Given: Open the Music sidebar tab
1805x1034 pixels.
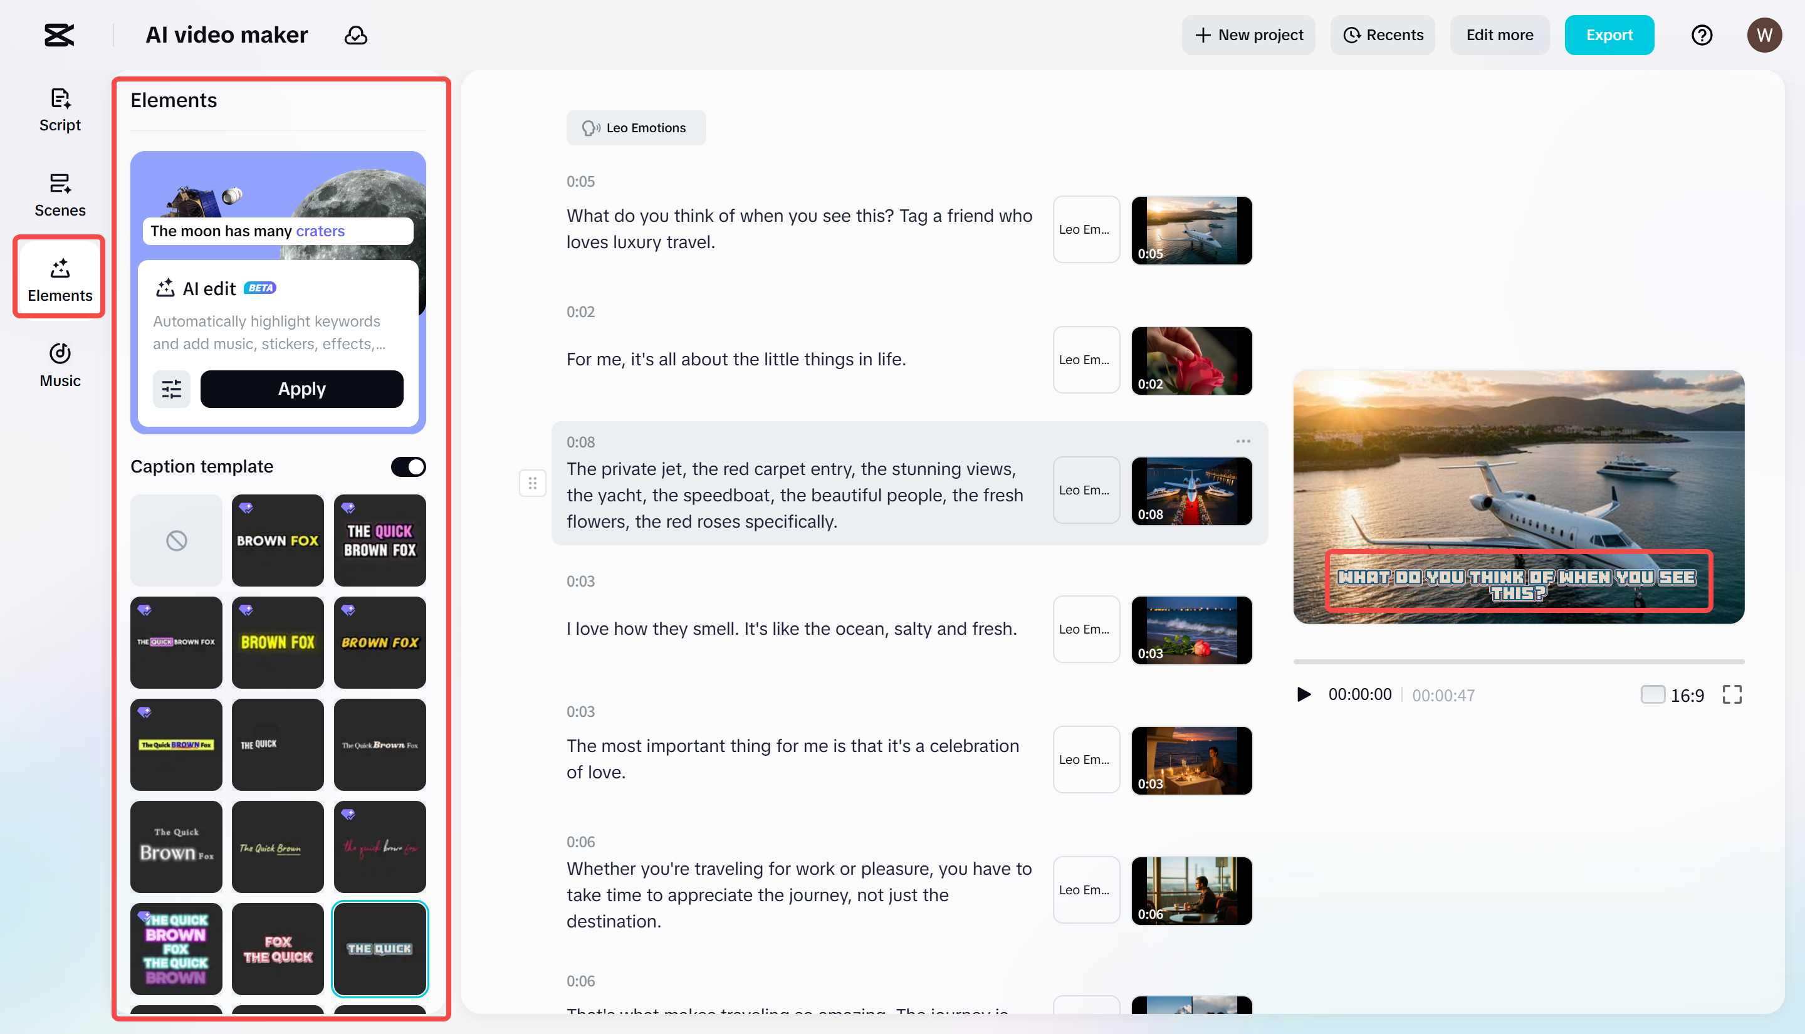Looking at the screenshot, I should (60, 367).
